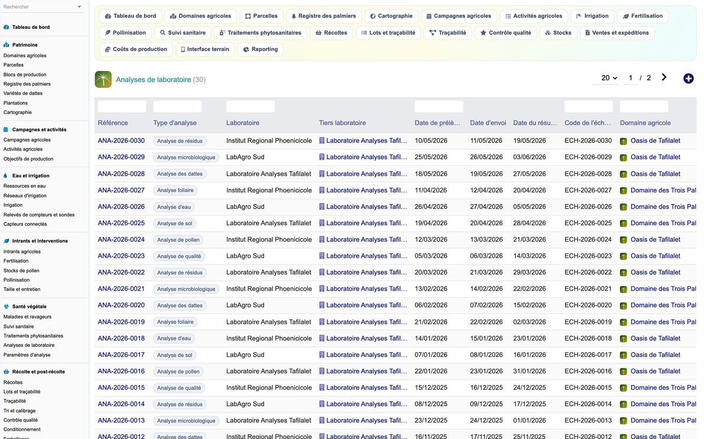Click the current page number field
The width and height of the screenshot is (709, 439).
pos(630,78)
